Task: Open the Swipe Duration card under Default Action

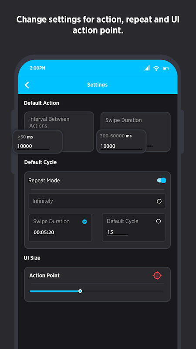Action: tap(135, 132)
